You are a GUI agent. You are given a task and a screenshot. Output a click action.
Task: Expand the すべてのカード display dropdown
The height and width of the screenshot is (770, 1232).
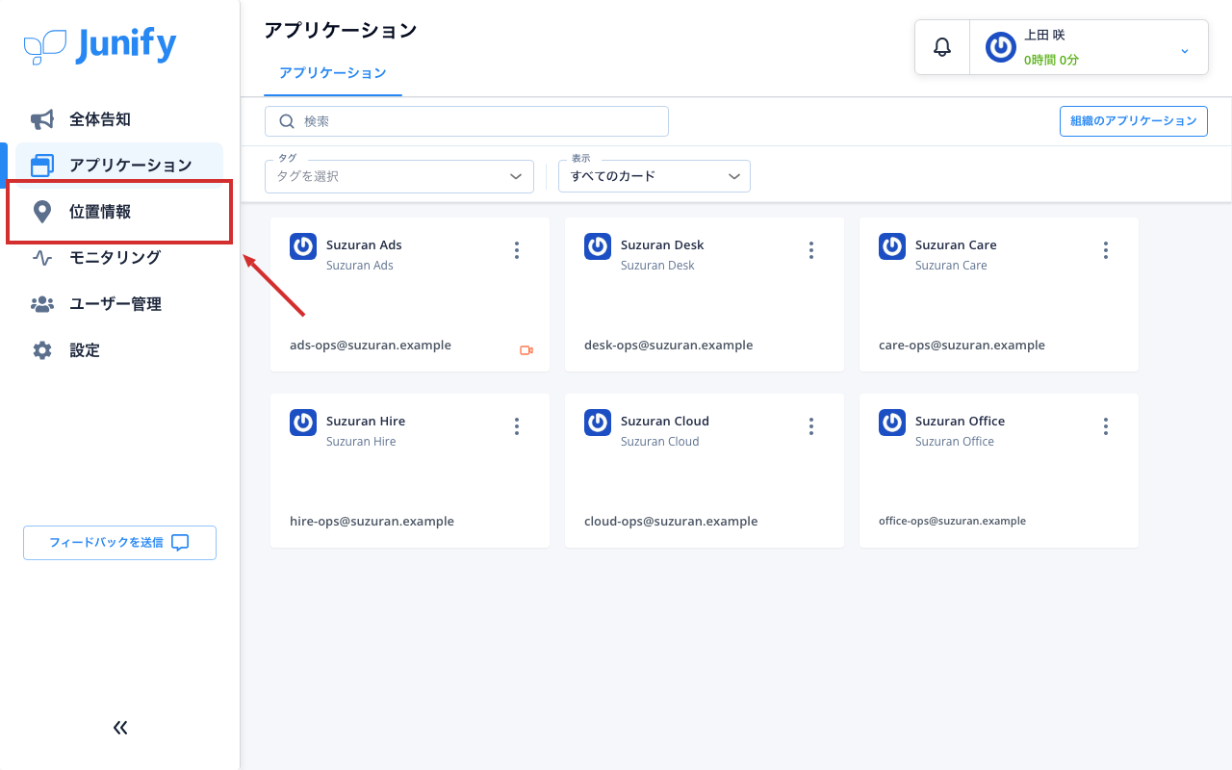point(654,176)
